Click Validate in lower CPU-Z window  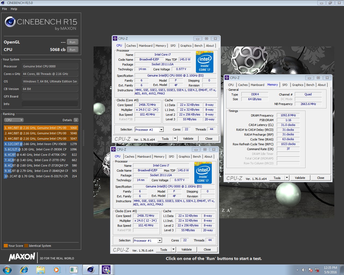[x=187, y=249]
